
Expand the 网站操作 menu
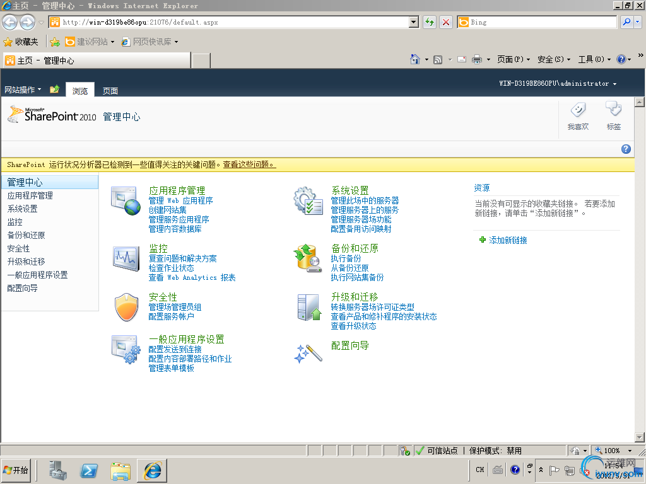(x=23, y=89)
